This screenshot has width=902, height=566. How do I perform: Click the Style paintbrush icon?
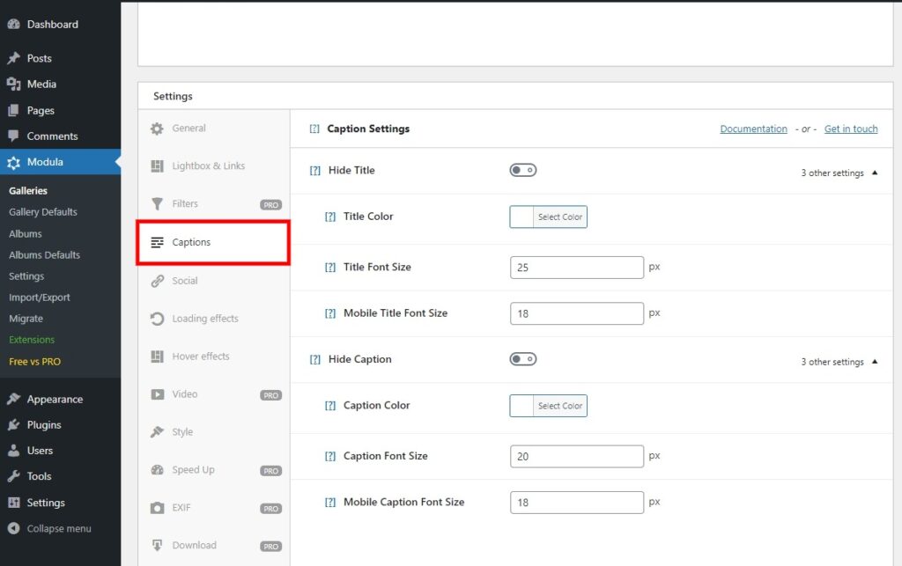coord(157,432)
